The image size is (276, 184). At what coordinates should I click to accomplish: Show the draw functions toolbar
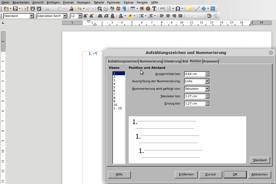coord(213,9)
